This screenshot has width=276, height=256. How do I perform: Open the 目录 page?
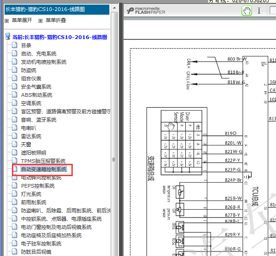tap(26, 45)
